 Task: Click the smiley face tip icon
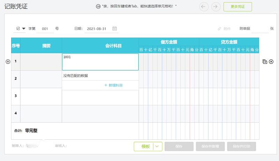98,7
